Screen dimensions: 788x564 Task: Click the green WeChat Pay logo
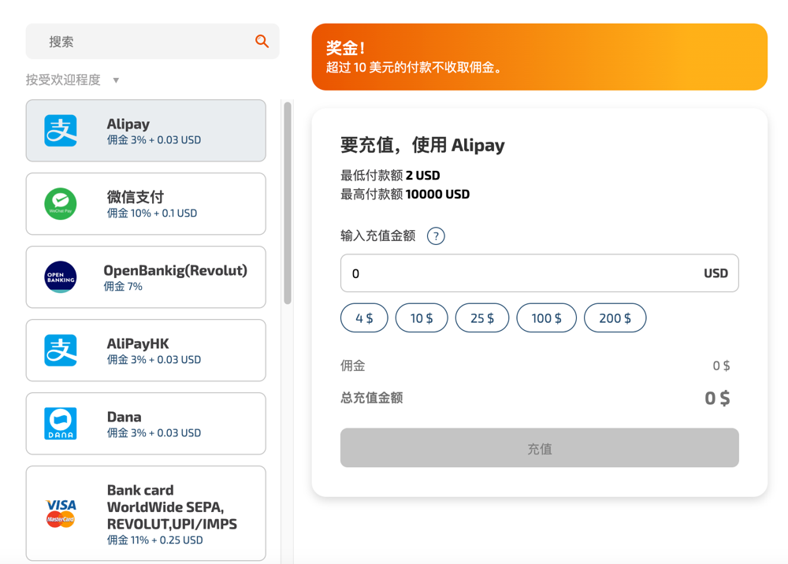pos(61,204)
